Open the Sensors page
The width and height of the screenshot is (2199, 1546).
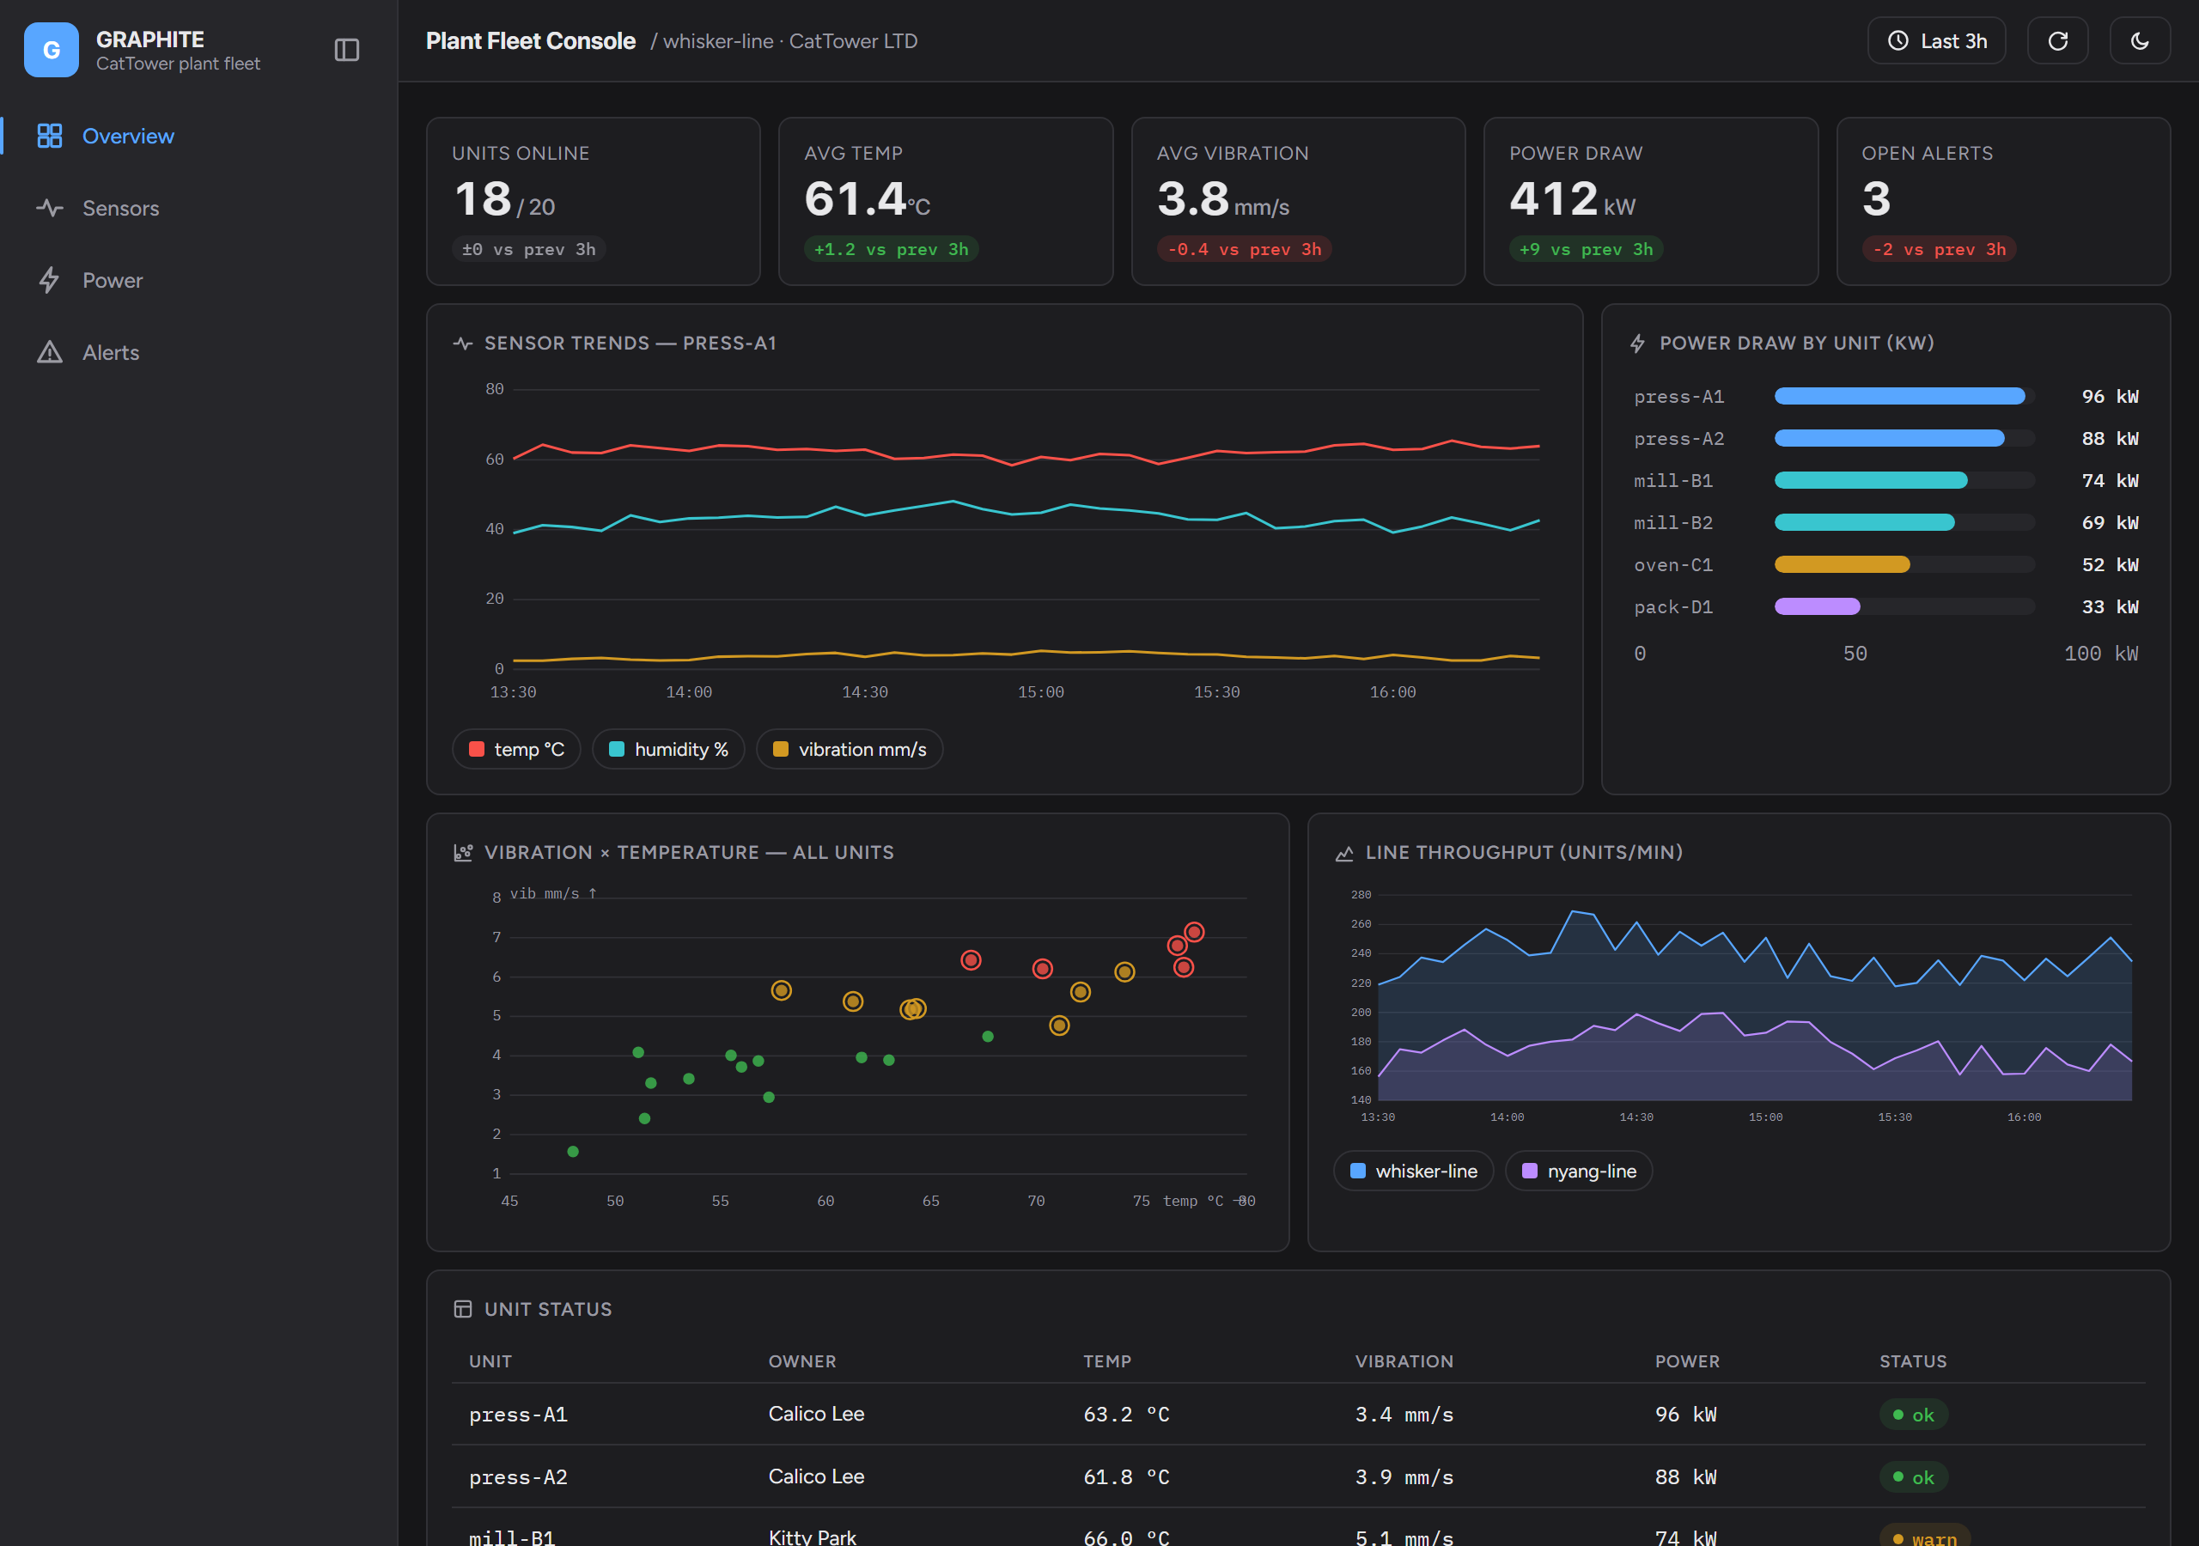[199, 208]
